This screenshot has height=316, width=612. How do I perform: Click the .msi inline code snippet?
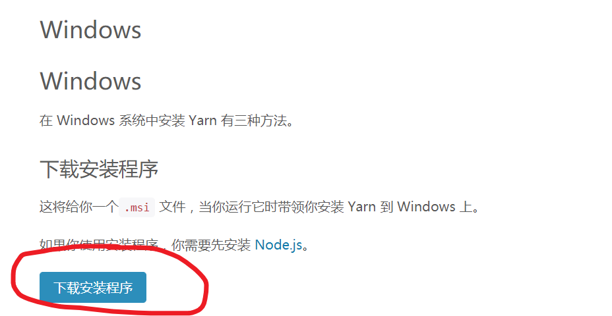tap(137, 207)
